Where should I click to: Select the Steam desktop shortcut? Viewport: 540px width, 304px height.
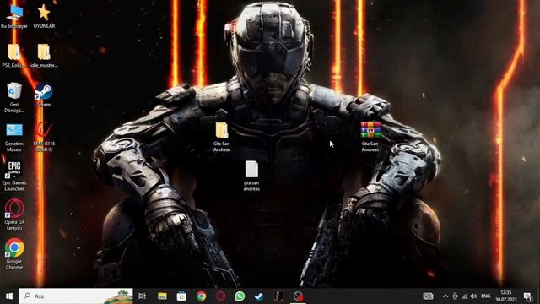(x=44, y=95)
